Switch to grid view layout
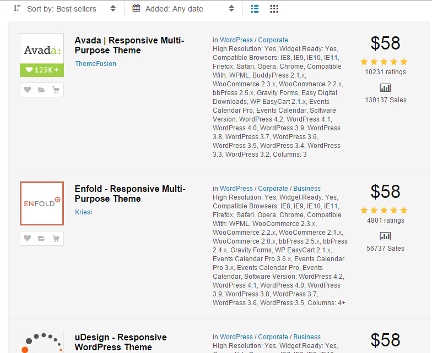432x353 pixels. (x=274, y=9)
